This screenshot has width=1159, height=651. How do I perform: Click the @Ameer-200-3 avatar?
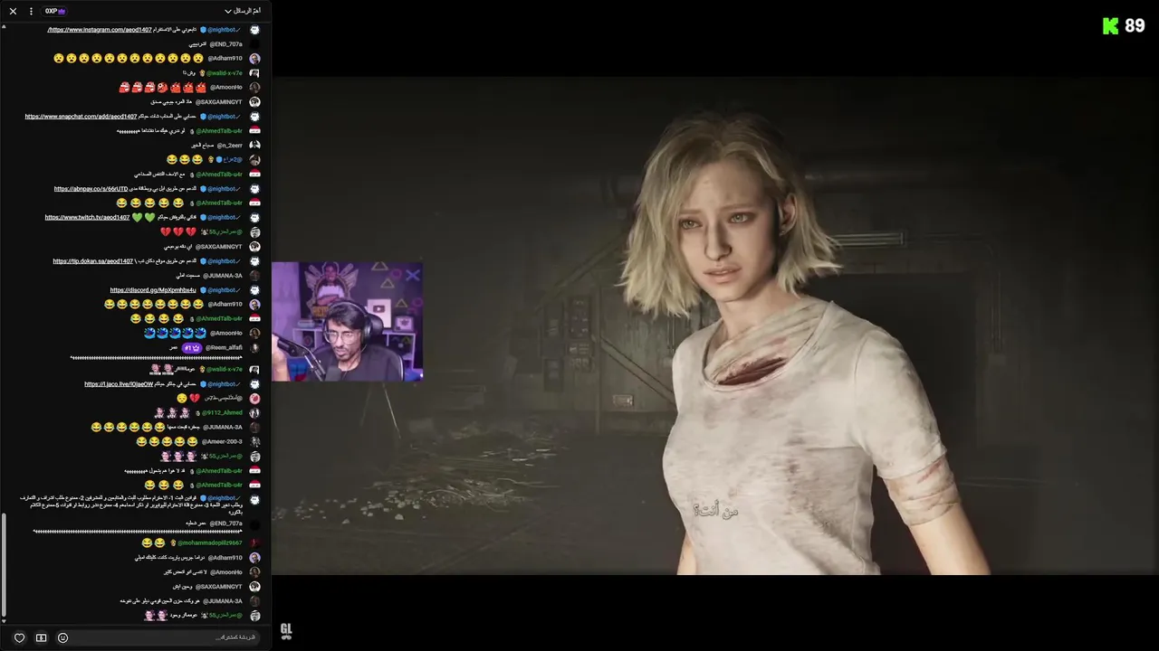(254, 442)
